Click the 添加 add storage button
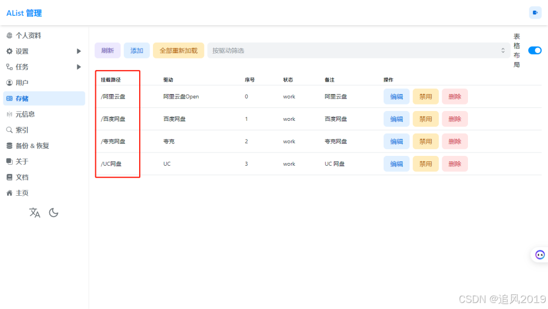Viewport: 548px width, 309px height. coord(136,50)
